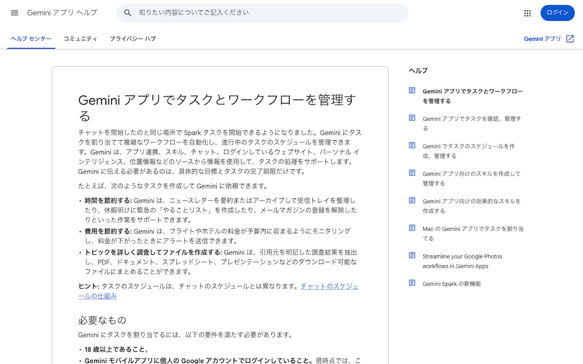Click the Gemini アプリ ヘルプ title
Screen dimensions: 583x364
(62, 13)
